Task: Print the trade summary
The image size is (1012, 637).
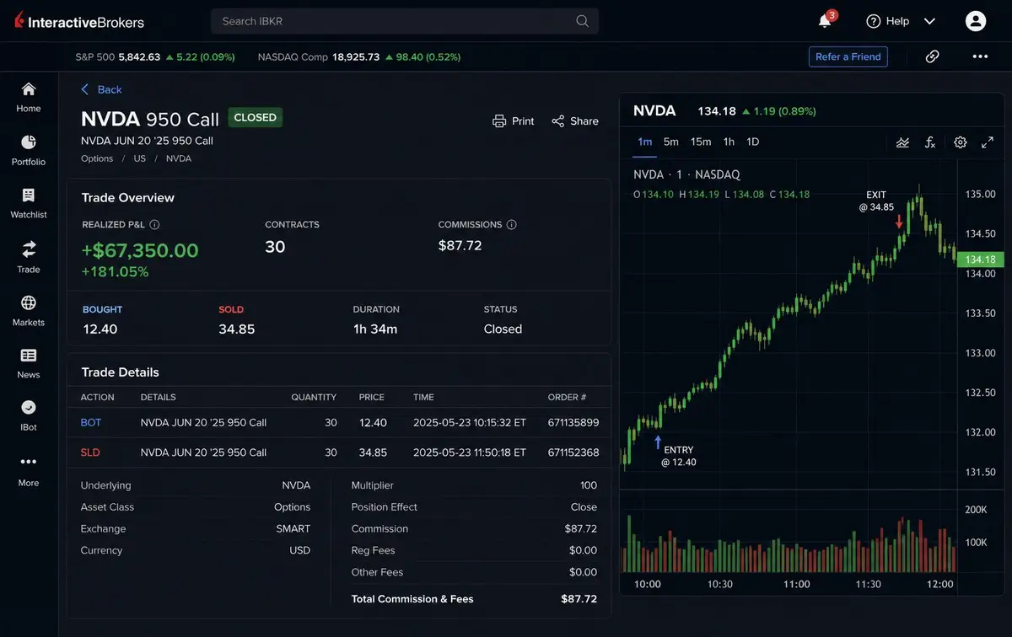Action: [514, 121]
